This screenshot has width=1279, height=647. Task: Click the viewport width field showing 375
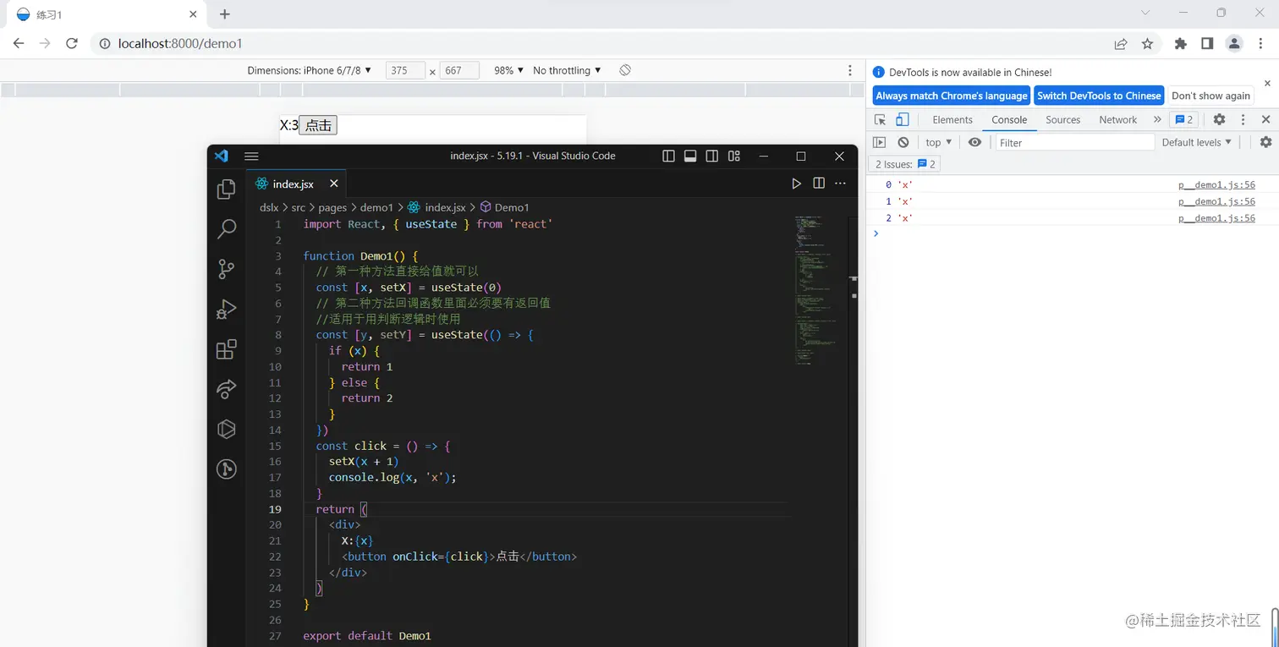405,70
